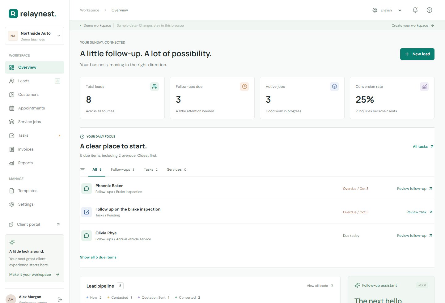445x303 pixels.
Task: Click the Quotation Sent 1 legend
Action: tap(154, 297)
